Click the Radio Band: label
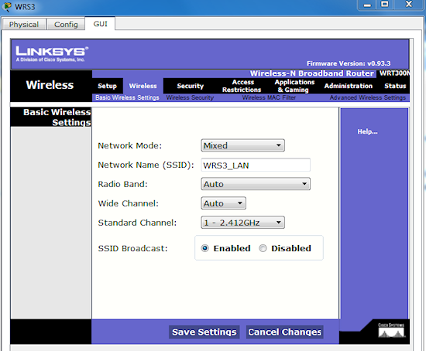 pos(123,184)
